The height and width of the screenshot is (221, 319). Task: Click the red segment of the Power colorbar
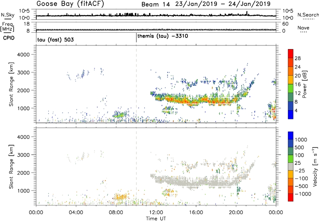click(x=291, y=53)
